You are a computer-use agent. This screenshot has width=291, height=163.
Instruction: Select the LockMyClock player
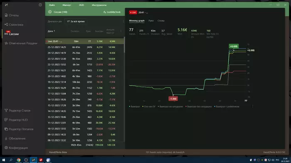(x=112, y=12)
